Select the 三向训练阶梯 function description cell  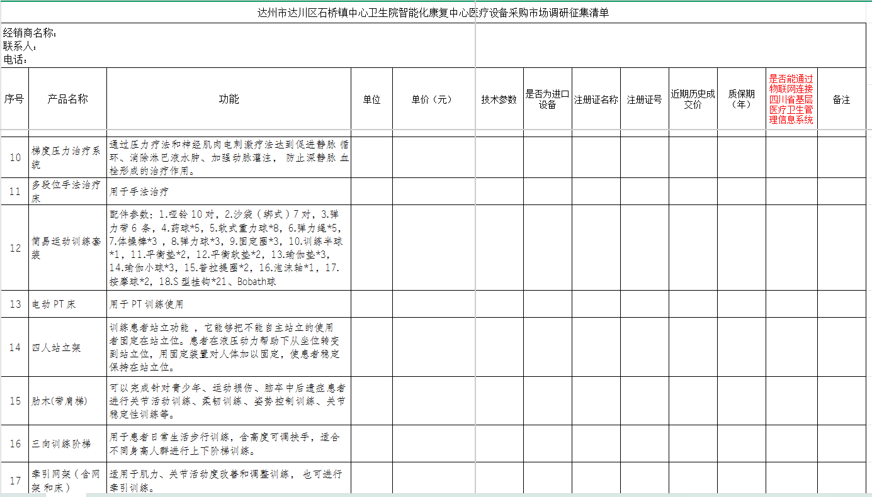coord(229,444)
